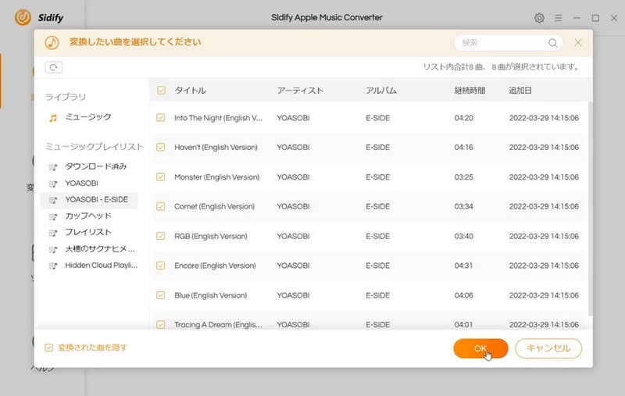Select Comet (English Version) title
Viewport: 625px width, 396px height.
(214, 206)
